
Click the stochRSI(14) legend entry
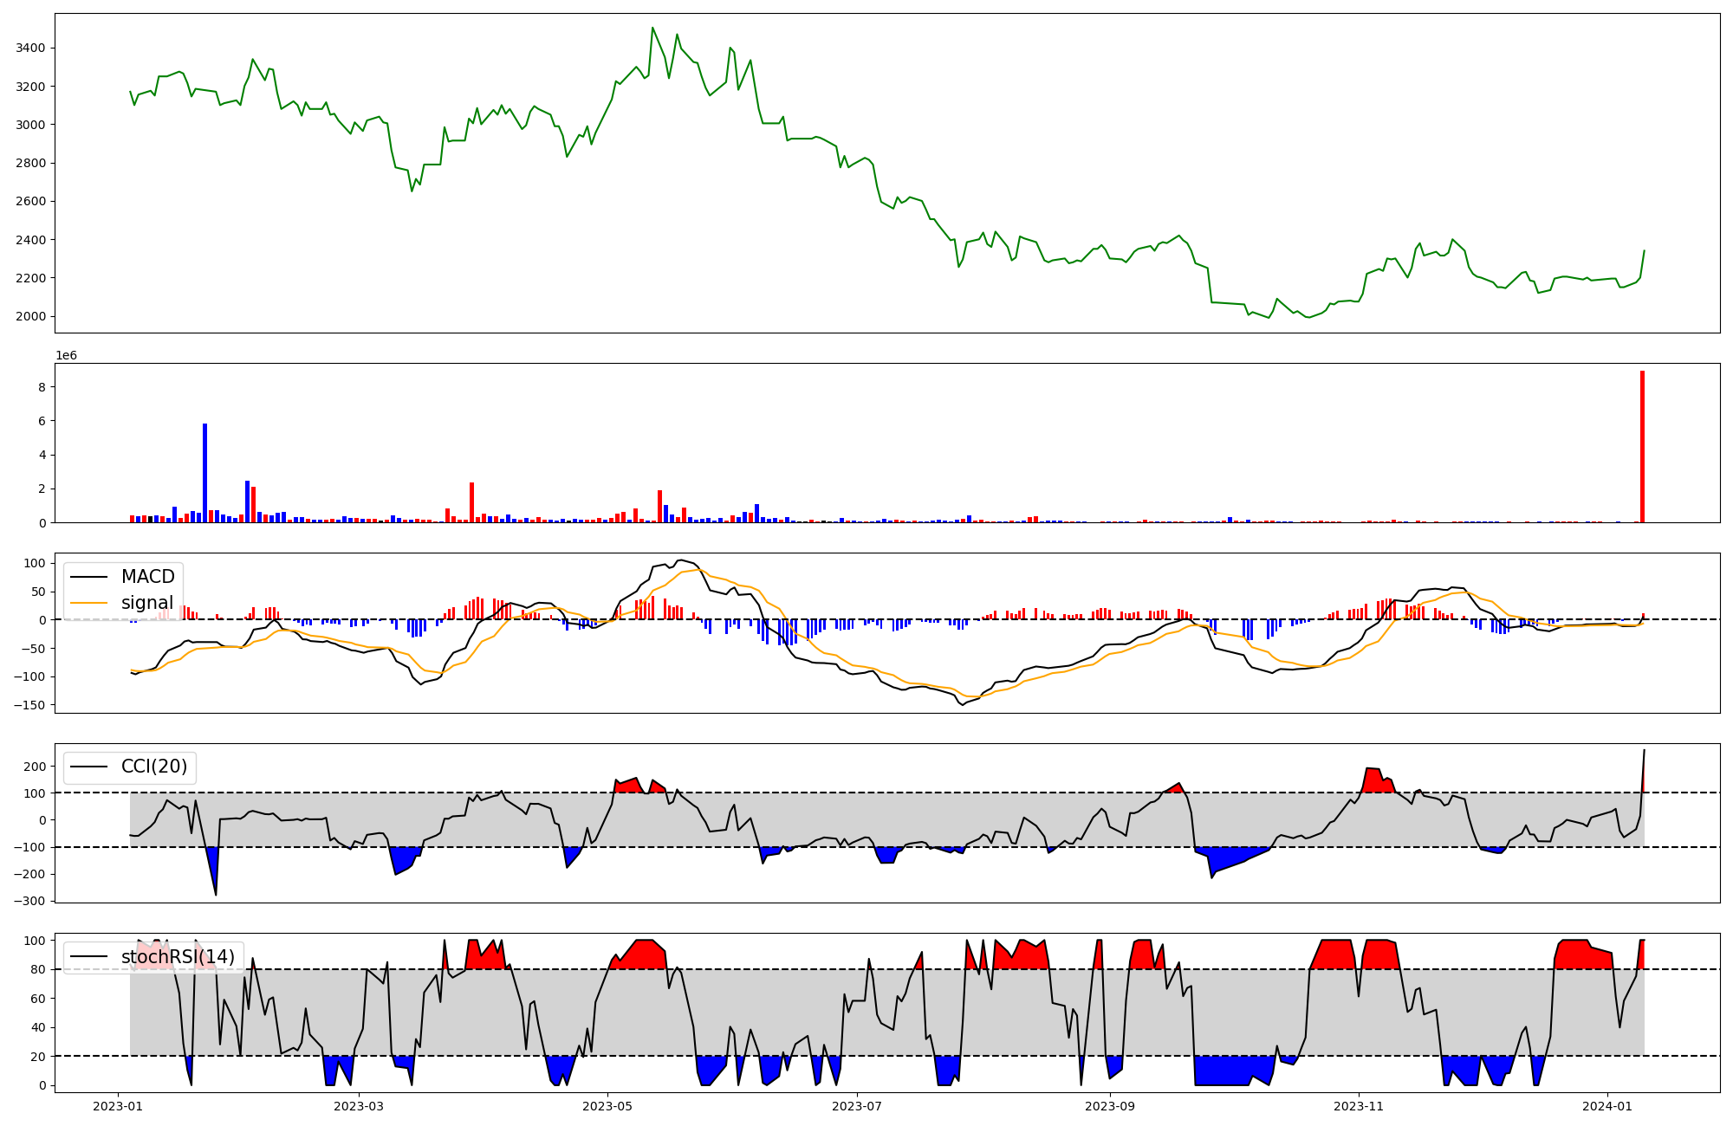point(177,956)
